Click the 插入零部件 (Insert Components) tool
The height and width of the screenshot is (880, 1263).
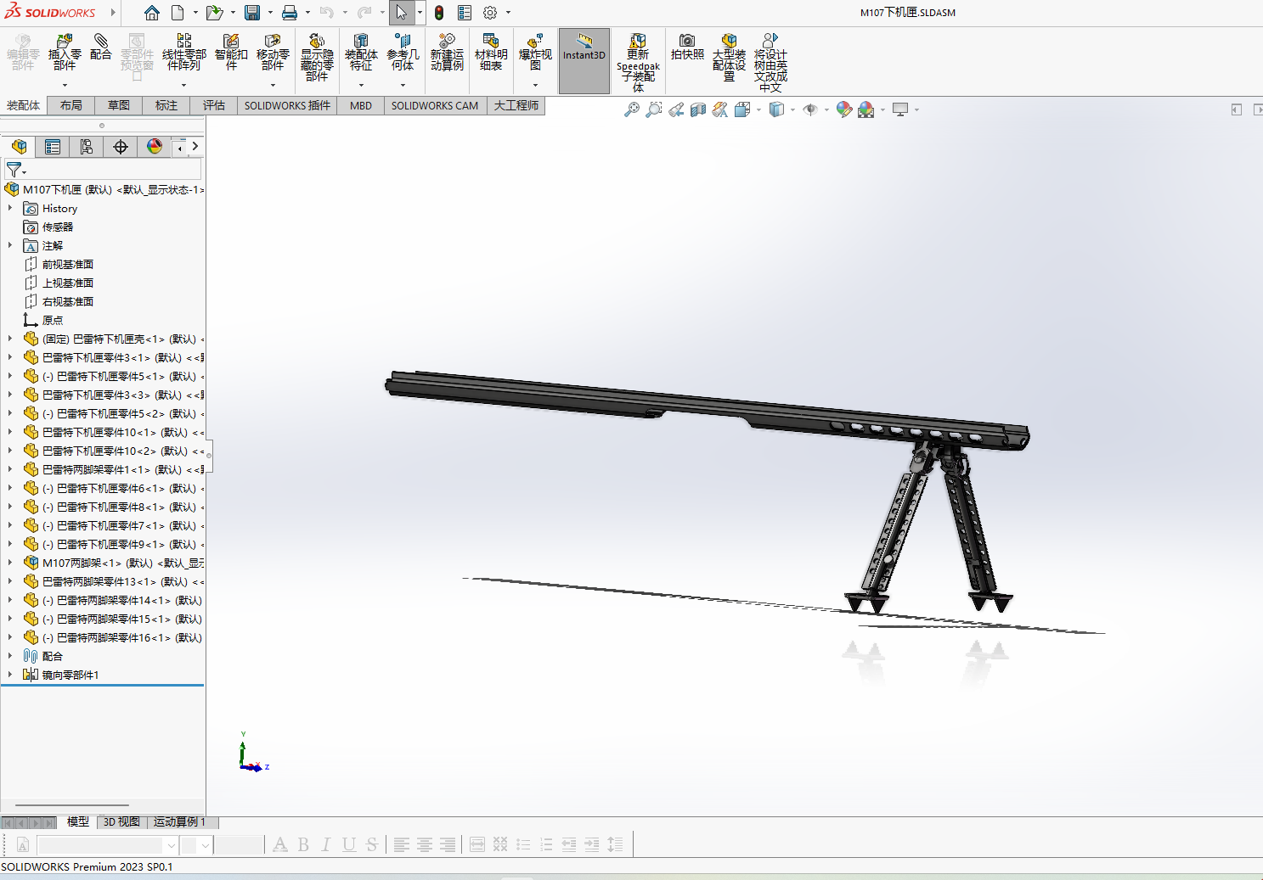click(65, 53)
